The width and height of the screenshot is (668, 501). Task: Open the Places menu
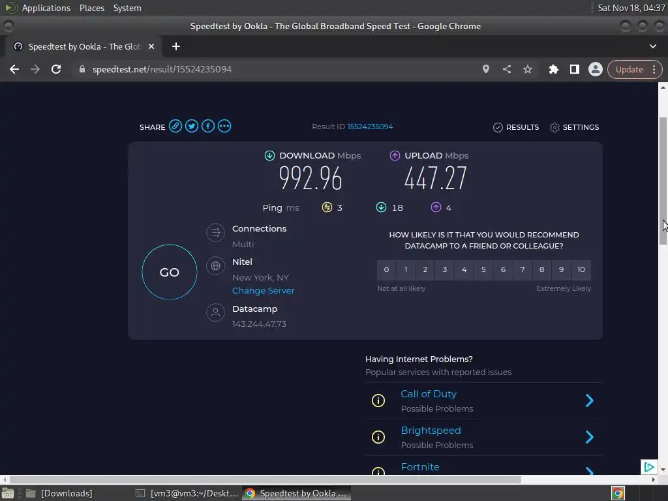(x=92, y=8)
